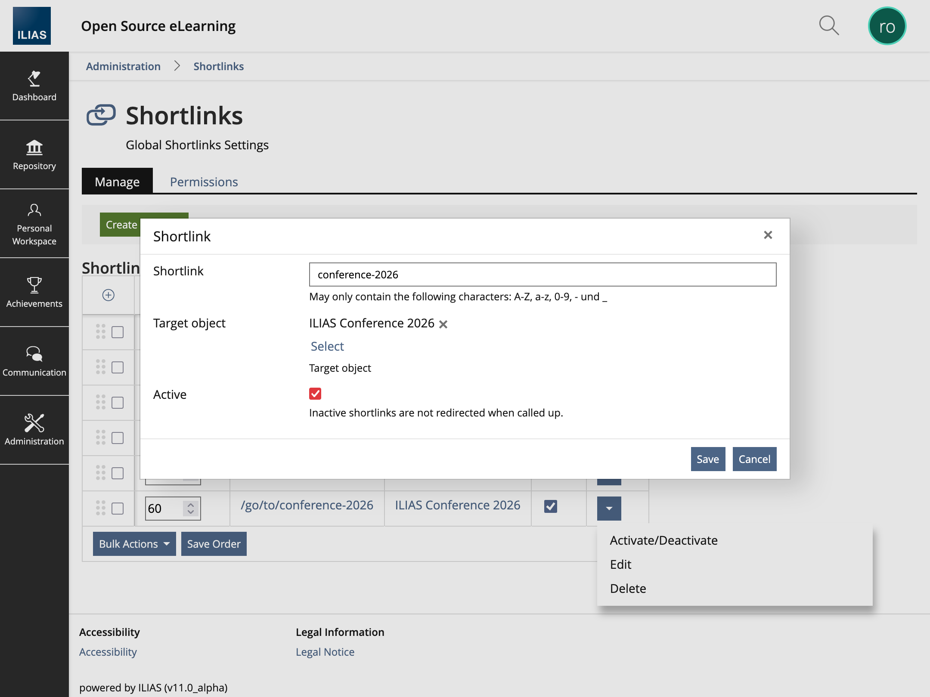Screen dimensions: 930x697
Task: Choose Delete from the row menu
Action: pyautogui.click(x=628, y=589)
